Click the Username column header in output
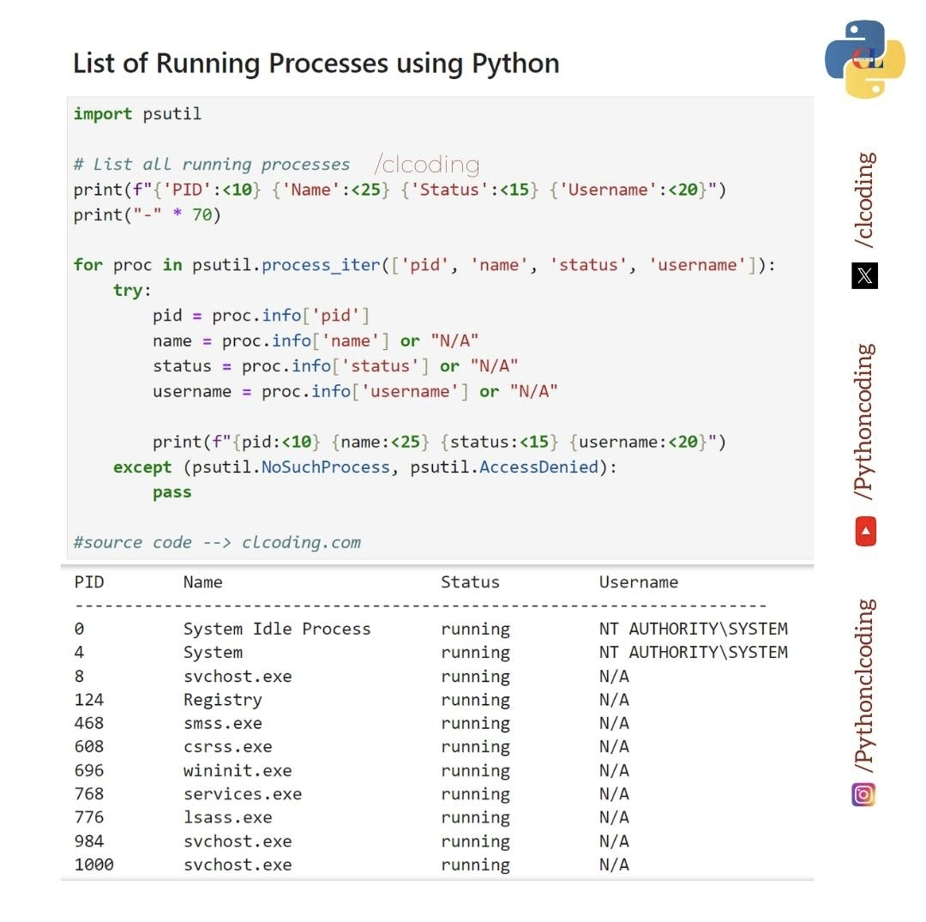 639,582
